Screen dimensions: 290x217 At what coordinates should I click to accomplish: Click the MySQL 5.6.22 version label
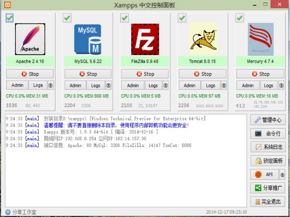click(x=88, y=61)
